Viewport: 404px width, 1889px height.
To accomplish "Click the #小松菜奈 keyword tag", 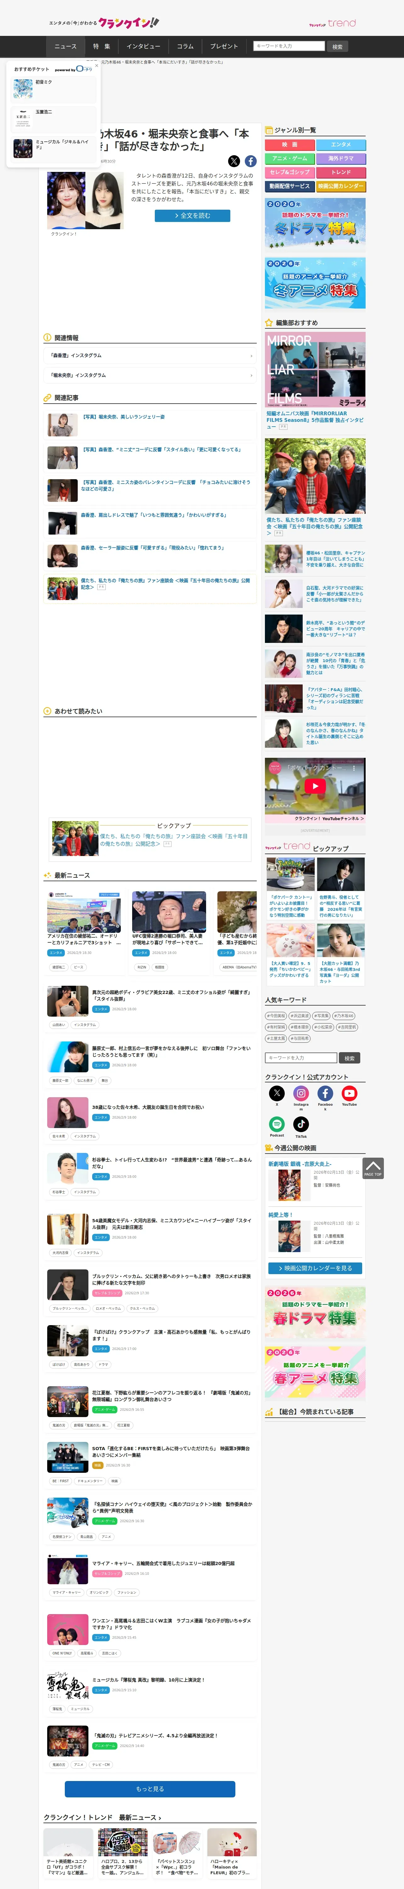I will (324, 1027).
